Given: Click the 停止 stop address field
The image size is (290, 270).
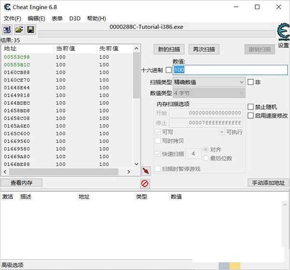Looking at the screenshot, I should [206, 123].
